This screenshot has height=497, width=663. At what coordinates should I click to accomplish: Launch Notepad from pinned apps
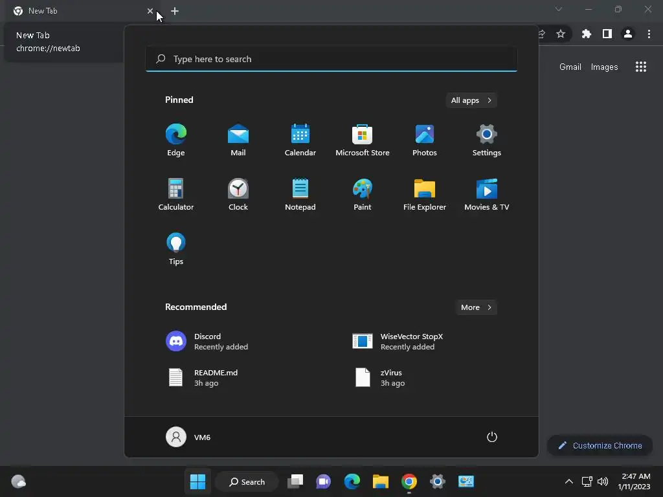[x=300, y=194]
